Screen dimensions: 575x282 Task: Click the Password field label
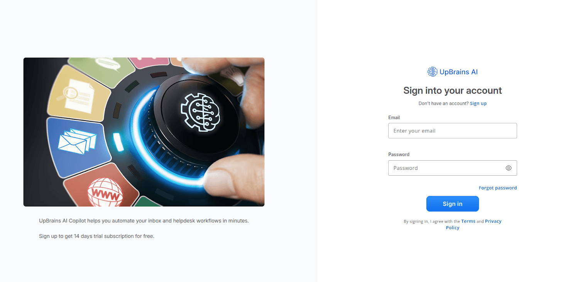point(399,154)
